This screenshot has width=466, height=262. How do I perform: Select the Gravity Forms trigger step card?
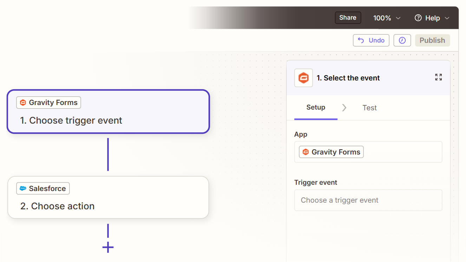coord(108,112)
